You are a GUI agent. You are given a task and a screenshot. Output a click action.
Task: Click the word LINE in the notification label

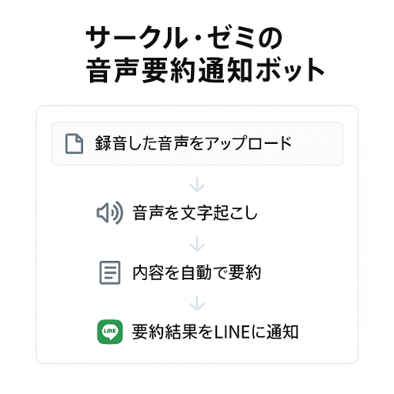pos(231,332)
